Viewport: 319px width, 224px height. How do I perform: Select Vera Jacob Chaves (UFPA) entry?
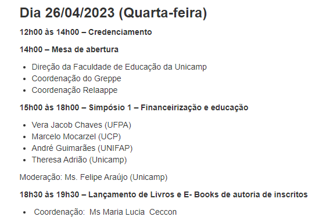(x=81, y=125)
